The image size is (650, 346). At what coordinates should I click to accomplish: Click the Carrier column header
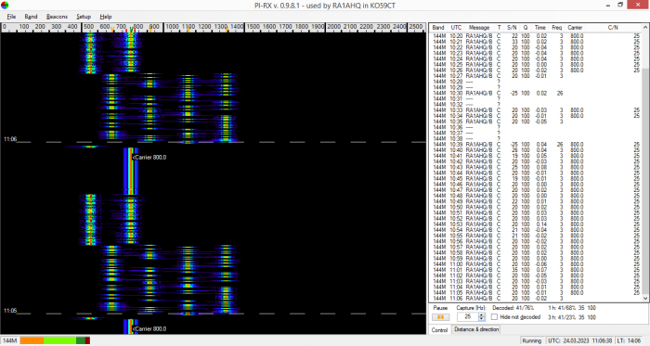coord(575,27)
